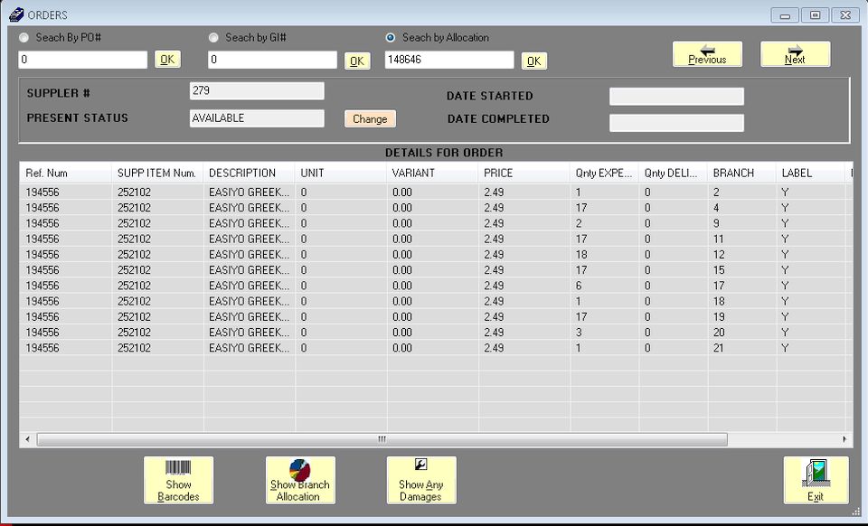868x526 pixels.
Task: Advance with the Next arrow button
Action: click(795, 54)
